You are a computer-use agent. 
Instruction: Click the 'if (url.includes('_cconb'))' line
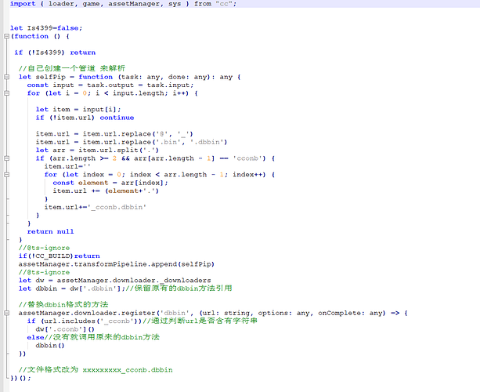[x=142, y=321]
